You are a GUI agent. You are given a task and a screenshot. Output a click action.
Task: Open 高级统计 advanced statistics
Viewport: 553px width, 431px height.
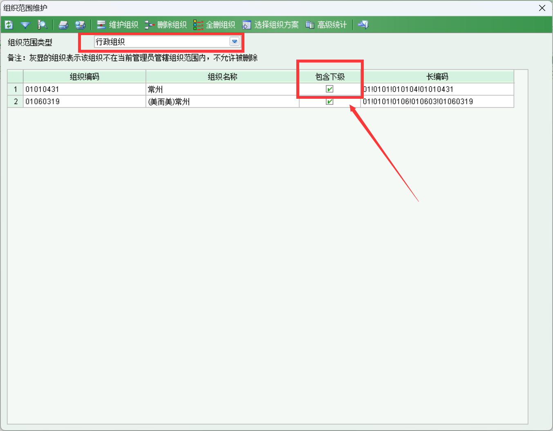327,25
